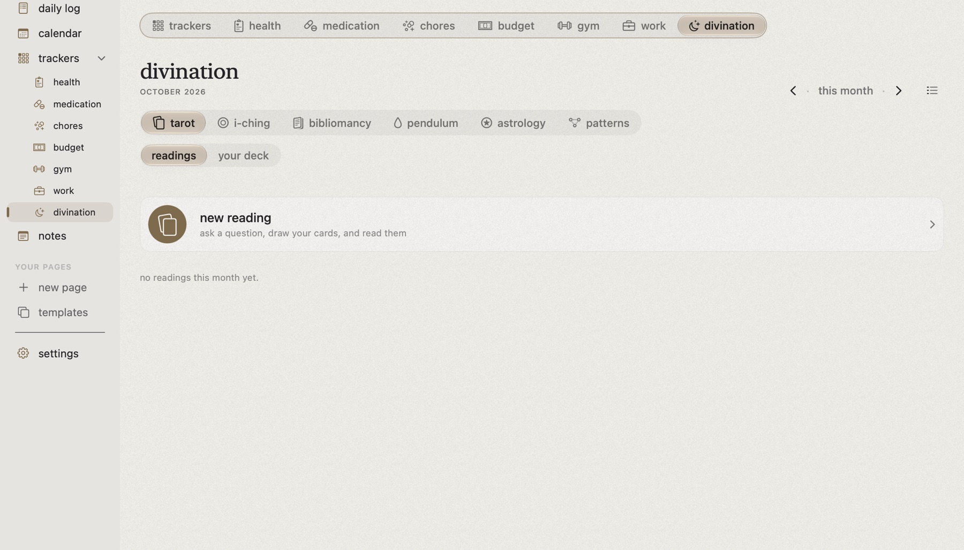
Task: Open trackers in the top navigation bar
Action: [x=182, y=26]
